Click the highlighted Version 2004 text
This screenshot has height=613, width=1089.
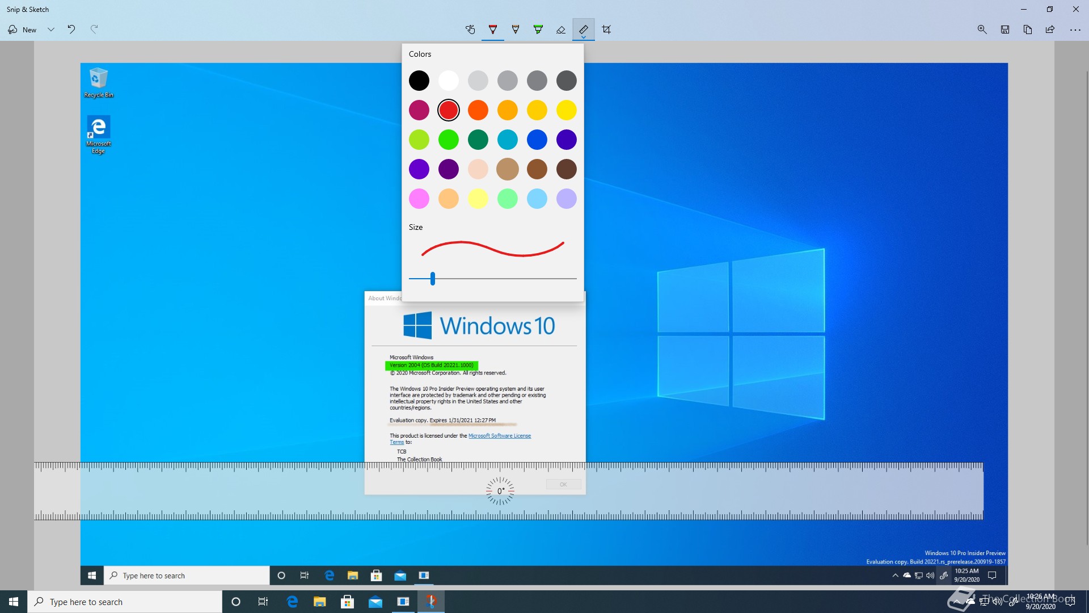tap(432, 365)
